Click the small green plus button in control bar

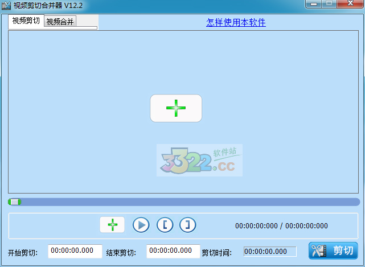coord(112,225)
